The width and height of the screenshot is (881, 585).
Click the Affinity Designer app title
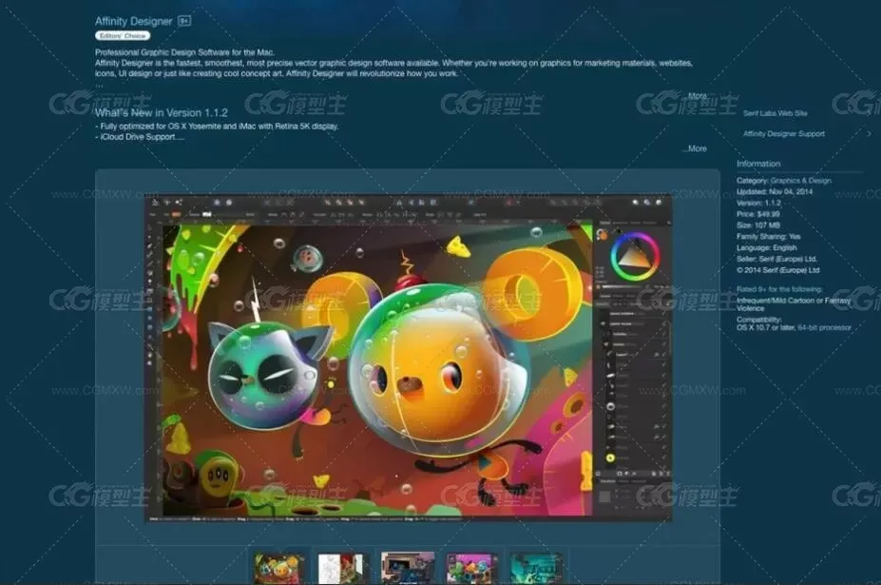134,21
